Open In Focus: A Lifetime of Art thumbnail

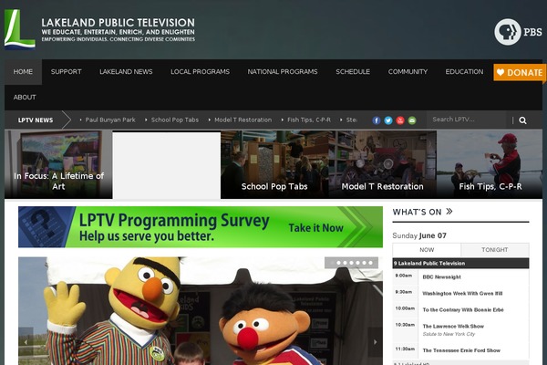(x=58, y=164)
